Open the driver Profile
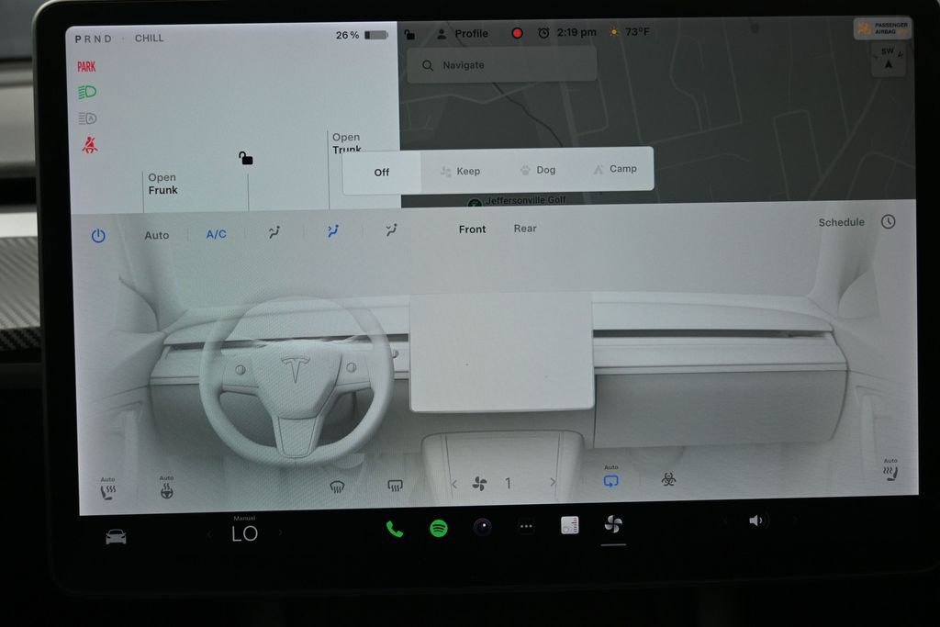The image size is (940, 627). [x=463, y=34]
